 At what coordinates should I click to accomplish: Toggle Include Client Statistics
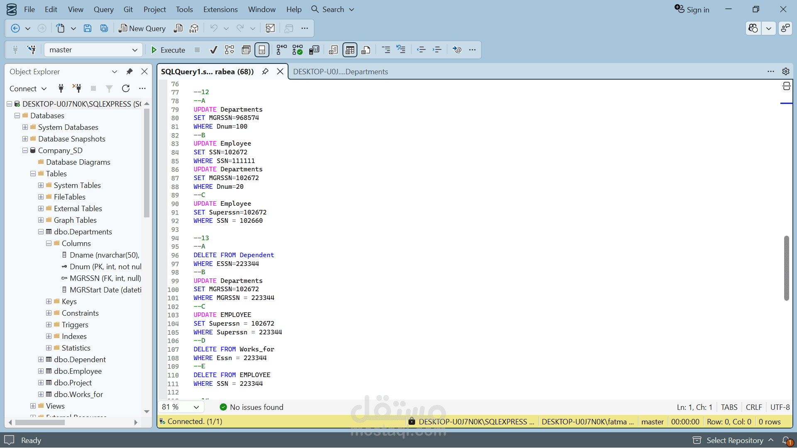pyautogui.click(x=314, y=50)
